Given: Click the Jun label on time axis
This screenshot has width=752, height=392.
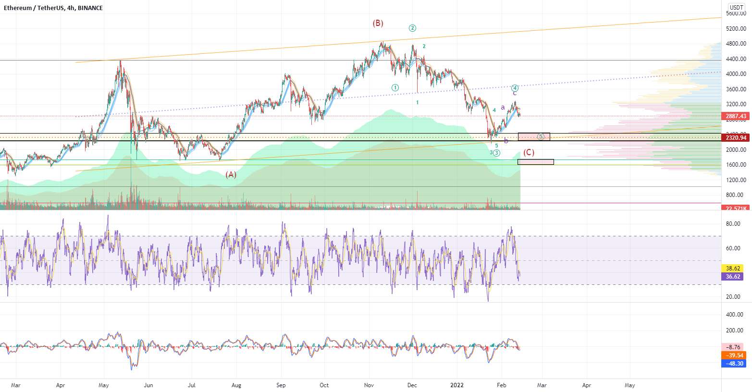Looking at the screenshot, I should tap(148, 385).
